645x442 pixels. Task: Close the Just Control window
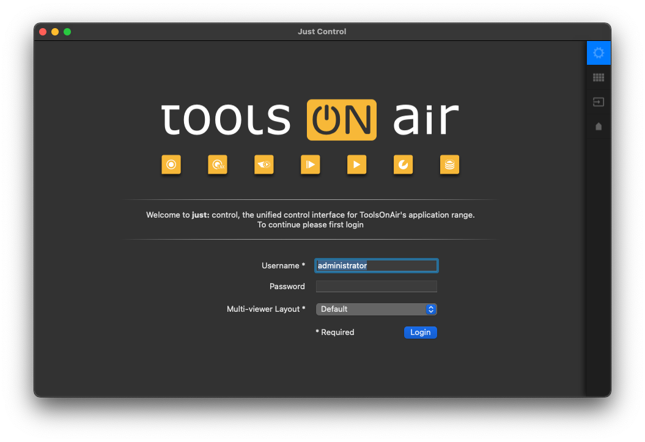[x=43, y=32]
